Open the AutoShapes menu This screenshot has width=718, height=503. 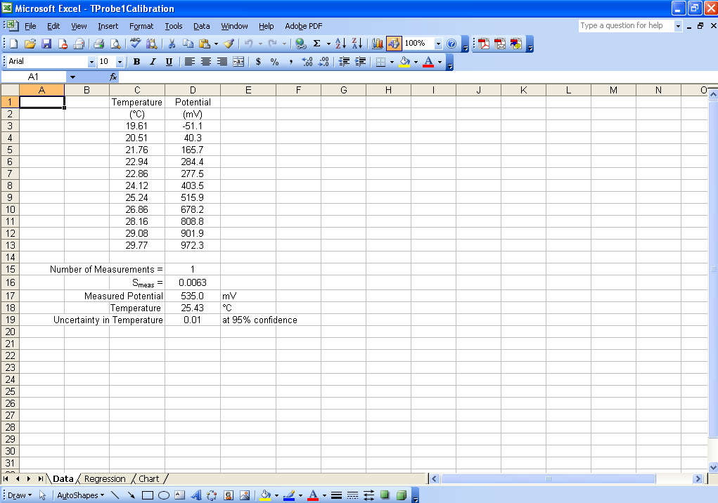[x=81, y=495]
